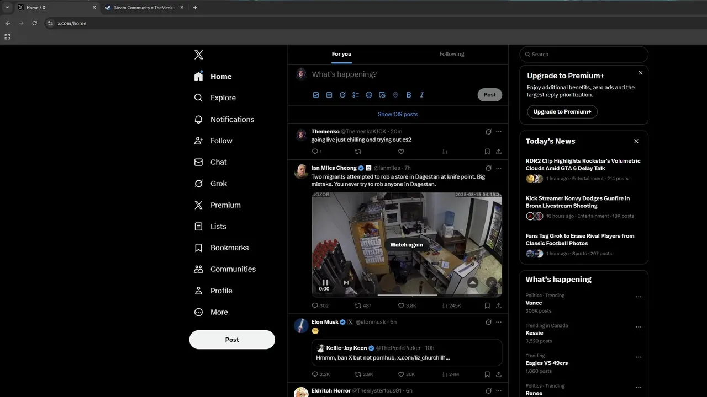Bookmark Elon Musk's post
This screenshot has height=397, width=707.
[487, 374]
